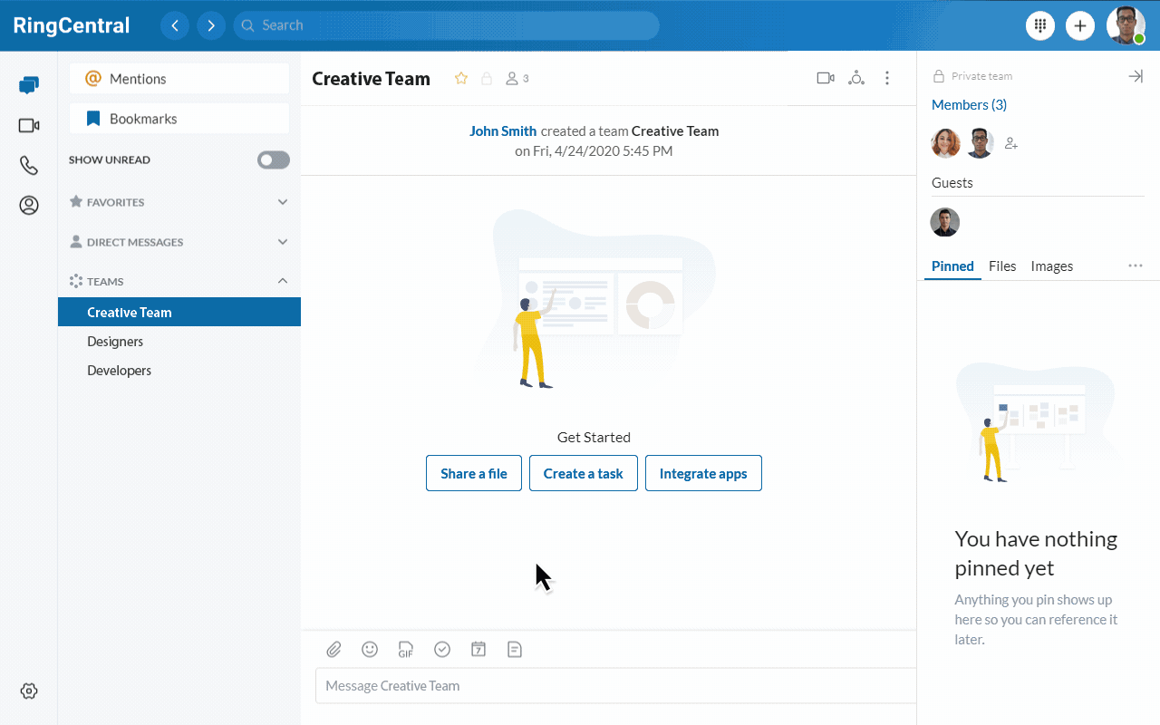Open the emoji picker

[370, 649]
